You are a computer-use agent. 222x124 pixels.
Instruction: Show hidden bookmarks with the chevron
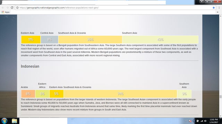click(x=217, y=12)
